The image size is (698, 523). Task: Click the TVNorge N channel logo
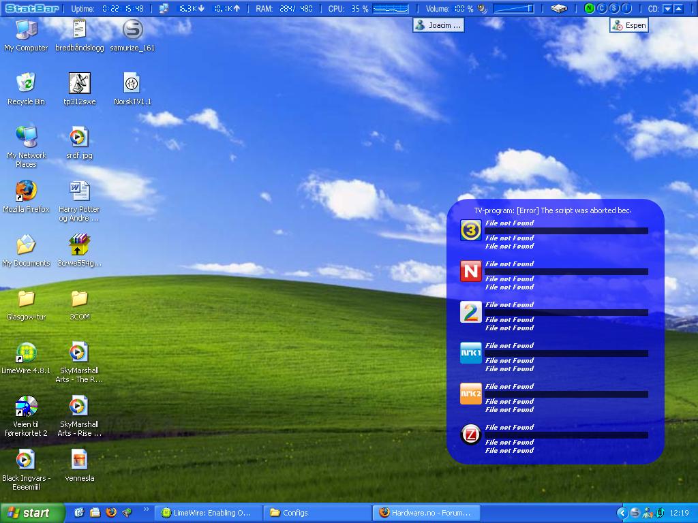coord(470,271)
